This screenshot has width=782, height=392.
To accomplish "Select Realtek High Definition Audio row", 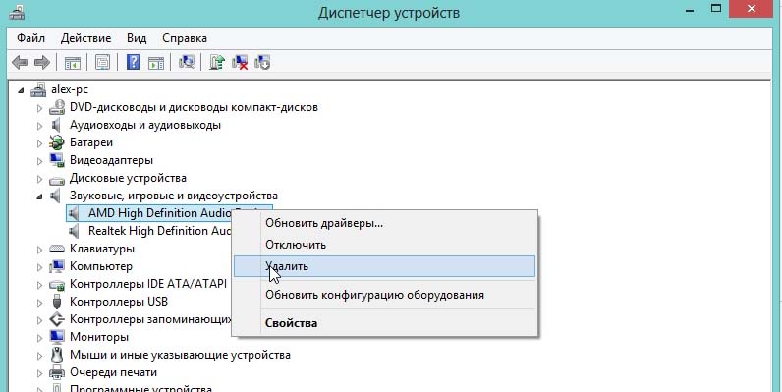I will [x=160, y=231].
